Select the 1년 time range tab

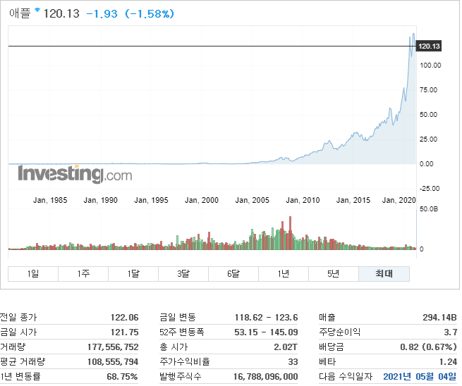coord(284,274)
